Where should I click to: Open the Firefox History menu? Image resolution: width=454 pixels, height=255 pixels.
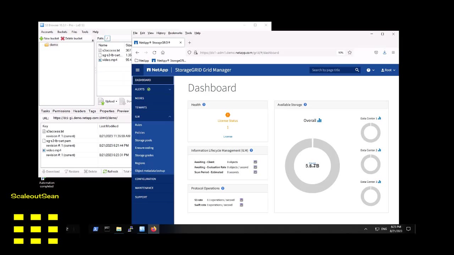click(x=161, y=33)
